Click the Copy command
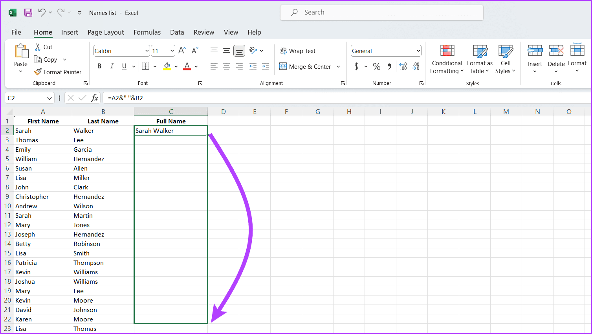The image size is (592, 334). (46, 60)
